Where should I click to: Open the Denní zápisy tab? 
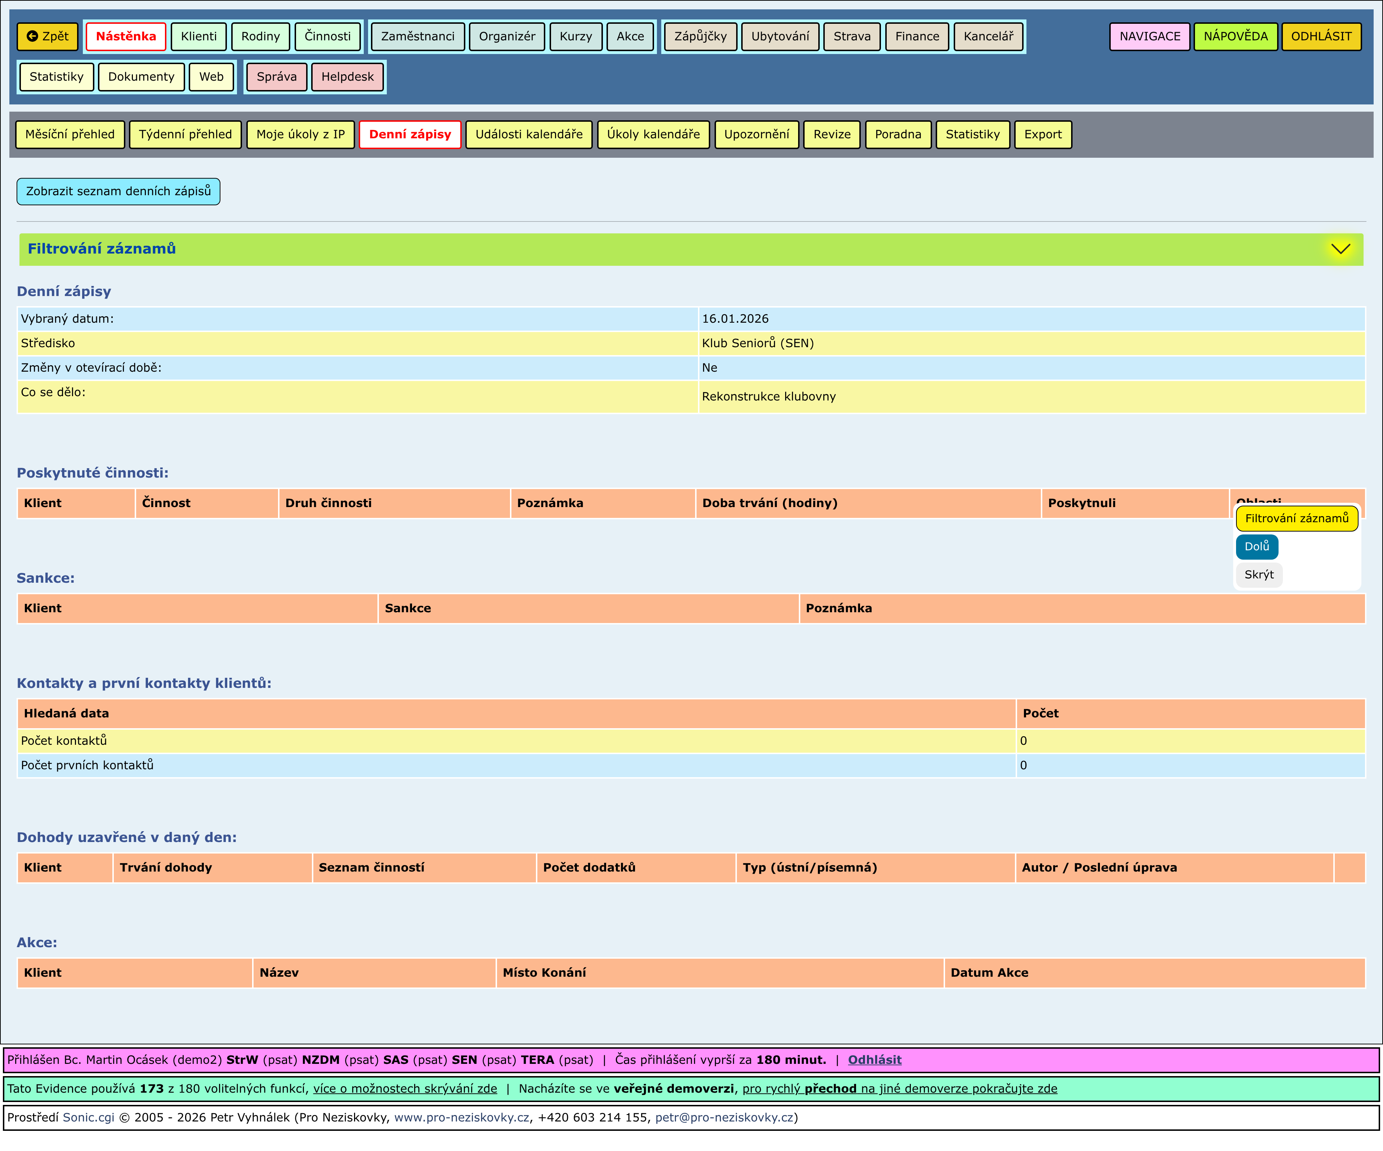tap(409, 134)
